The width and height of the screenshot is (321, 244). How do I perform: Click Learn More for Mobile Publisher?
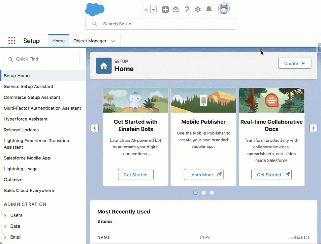pos(203,175)
